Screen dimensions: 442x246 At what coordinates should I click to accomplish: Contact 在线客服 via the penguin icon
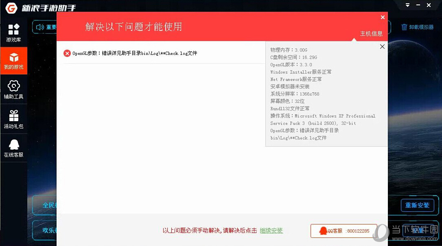pos(14,146)
